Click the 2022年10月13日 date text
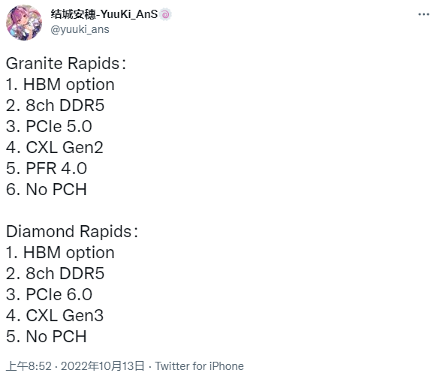The height and width of the screenshot is (379, 437). pos(103,366)
